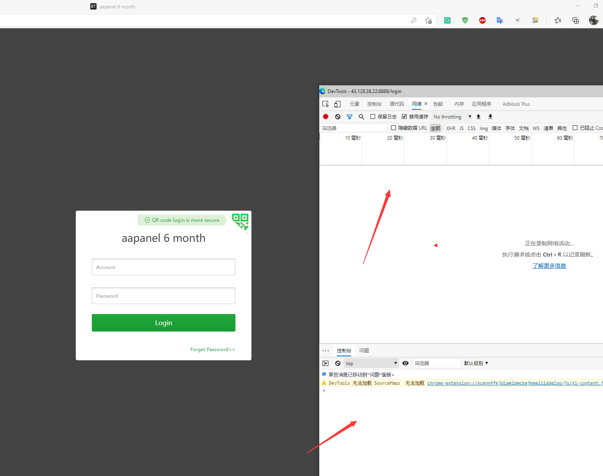The image size is (603, 476).
Task: Switch to the 应用程序 tab
Action: (481, 104)
